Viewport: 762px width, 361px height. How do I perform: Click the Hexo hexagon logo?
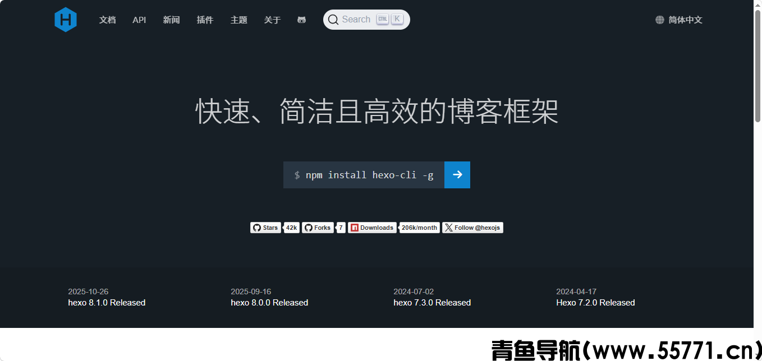click(66, 20)
